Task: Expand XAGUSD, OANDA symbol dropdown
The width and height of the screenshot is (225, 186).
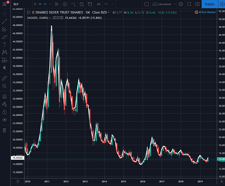Action: click(x=50, y=18)
